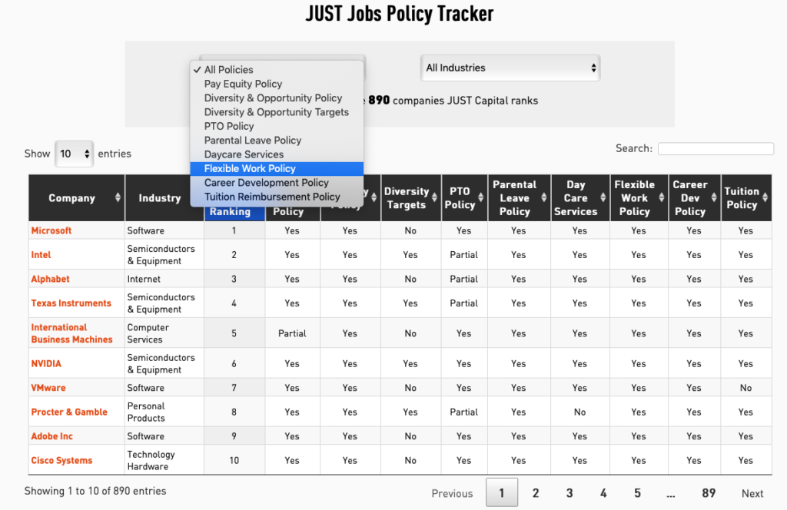Select the checked All Policies option
Viewport: 787px width, 510px height.
click(277, 70)
